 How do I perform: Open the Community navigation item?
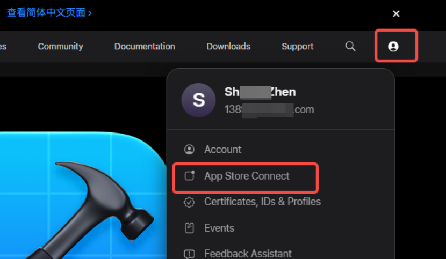(60, 46)
